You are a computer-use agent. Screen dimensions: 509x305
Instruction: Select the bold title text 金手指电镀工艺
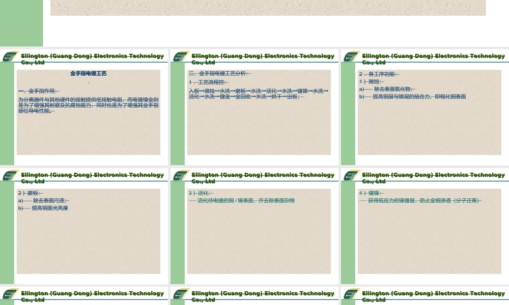[x=88, y=74]
